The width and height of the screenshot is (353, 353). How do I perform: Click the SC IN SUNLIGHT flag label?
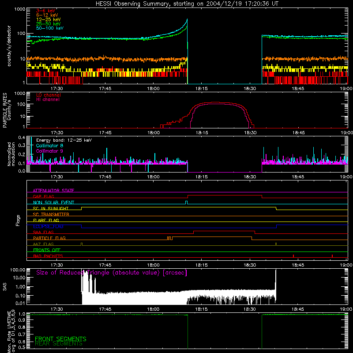click(x=51, y=208)
